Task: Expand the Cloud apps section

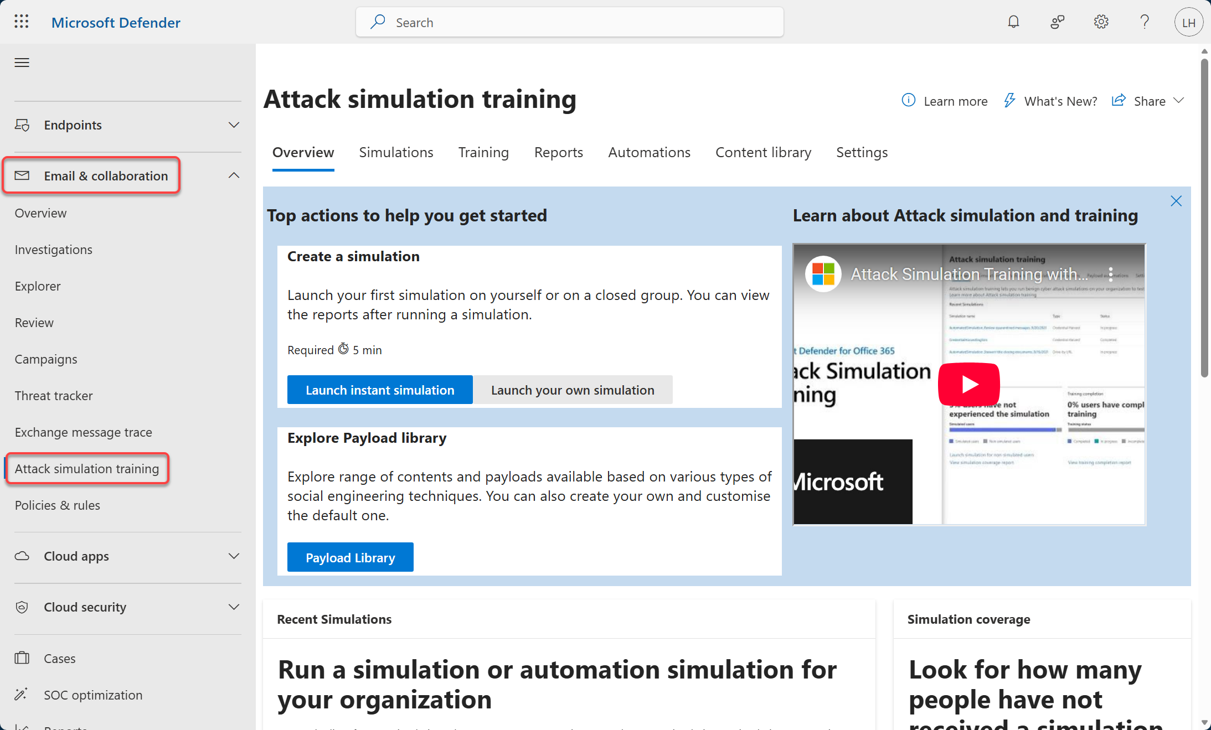Action: [x=234, y=556]
